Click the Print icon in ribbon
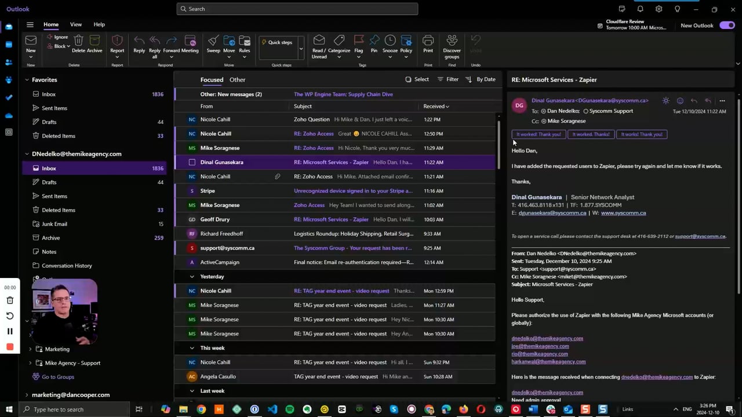 pyautogui.click(x=428, y=42)
